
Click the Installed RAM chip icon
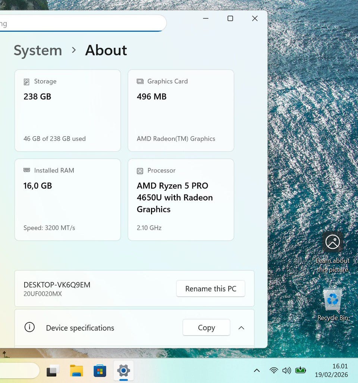click(26, 170)
